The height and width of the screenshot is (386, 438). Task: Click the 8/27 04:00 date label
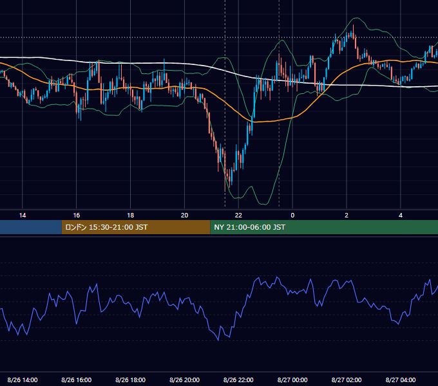pyautogui.click(x=401, y=380)
